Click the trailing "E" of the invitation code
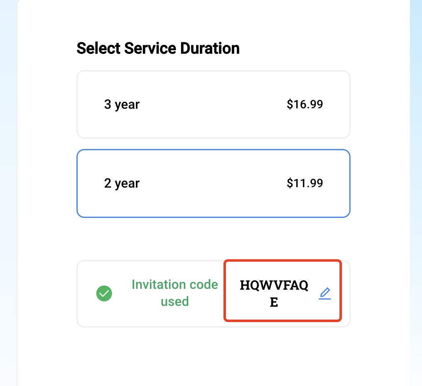Screen dimensions: 422x386 (x=274, y=302)
